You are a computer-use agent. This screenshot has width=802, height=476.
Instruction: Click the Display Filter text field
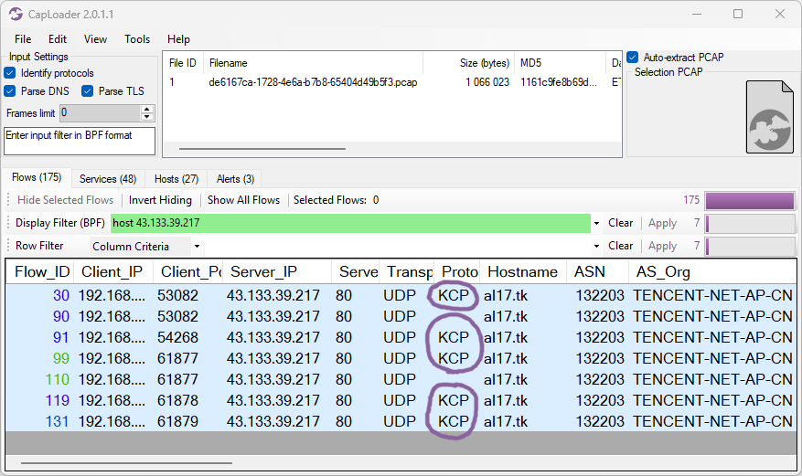click(350, 223)
